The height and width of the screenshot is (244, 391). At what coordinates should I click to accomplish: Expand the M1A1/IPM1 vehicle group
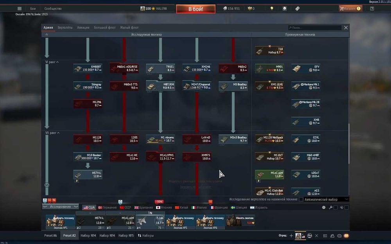160,157
